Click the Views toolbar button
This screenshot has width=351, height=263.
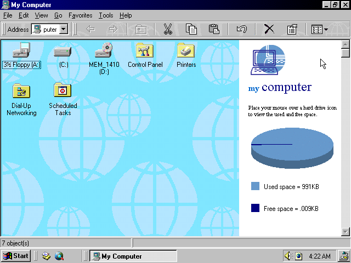click(317, 29)
